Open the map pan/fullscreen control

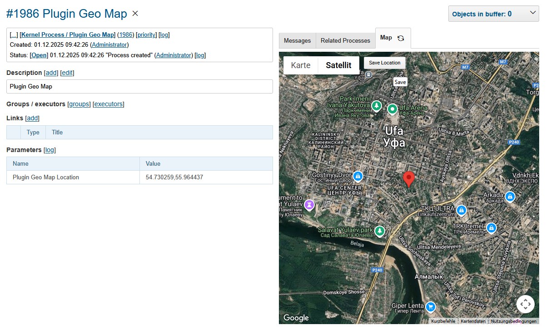(526, 304)
